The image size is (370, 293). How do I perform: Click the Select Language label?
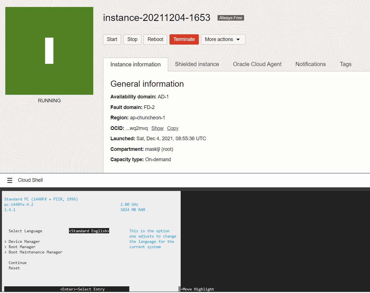[x=25, y=231]
